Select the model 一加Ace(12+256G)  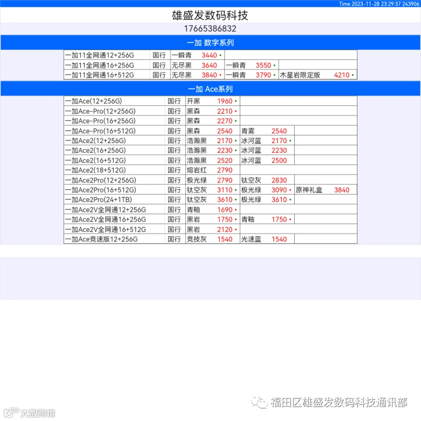pyautogui.click(x=93, y=101)
